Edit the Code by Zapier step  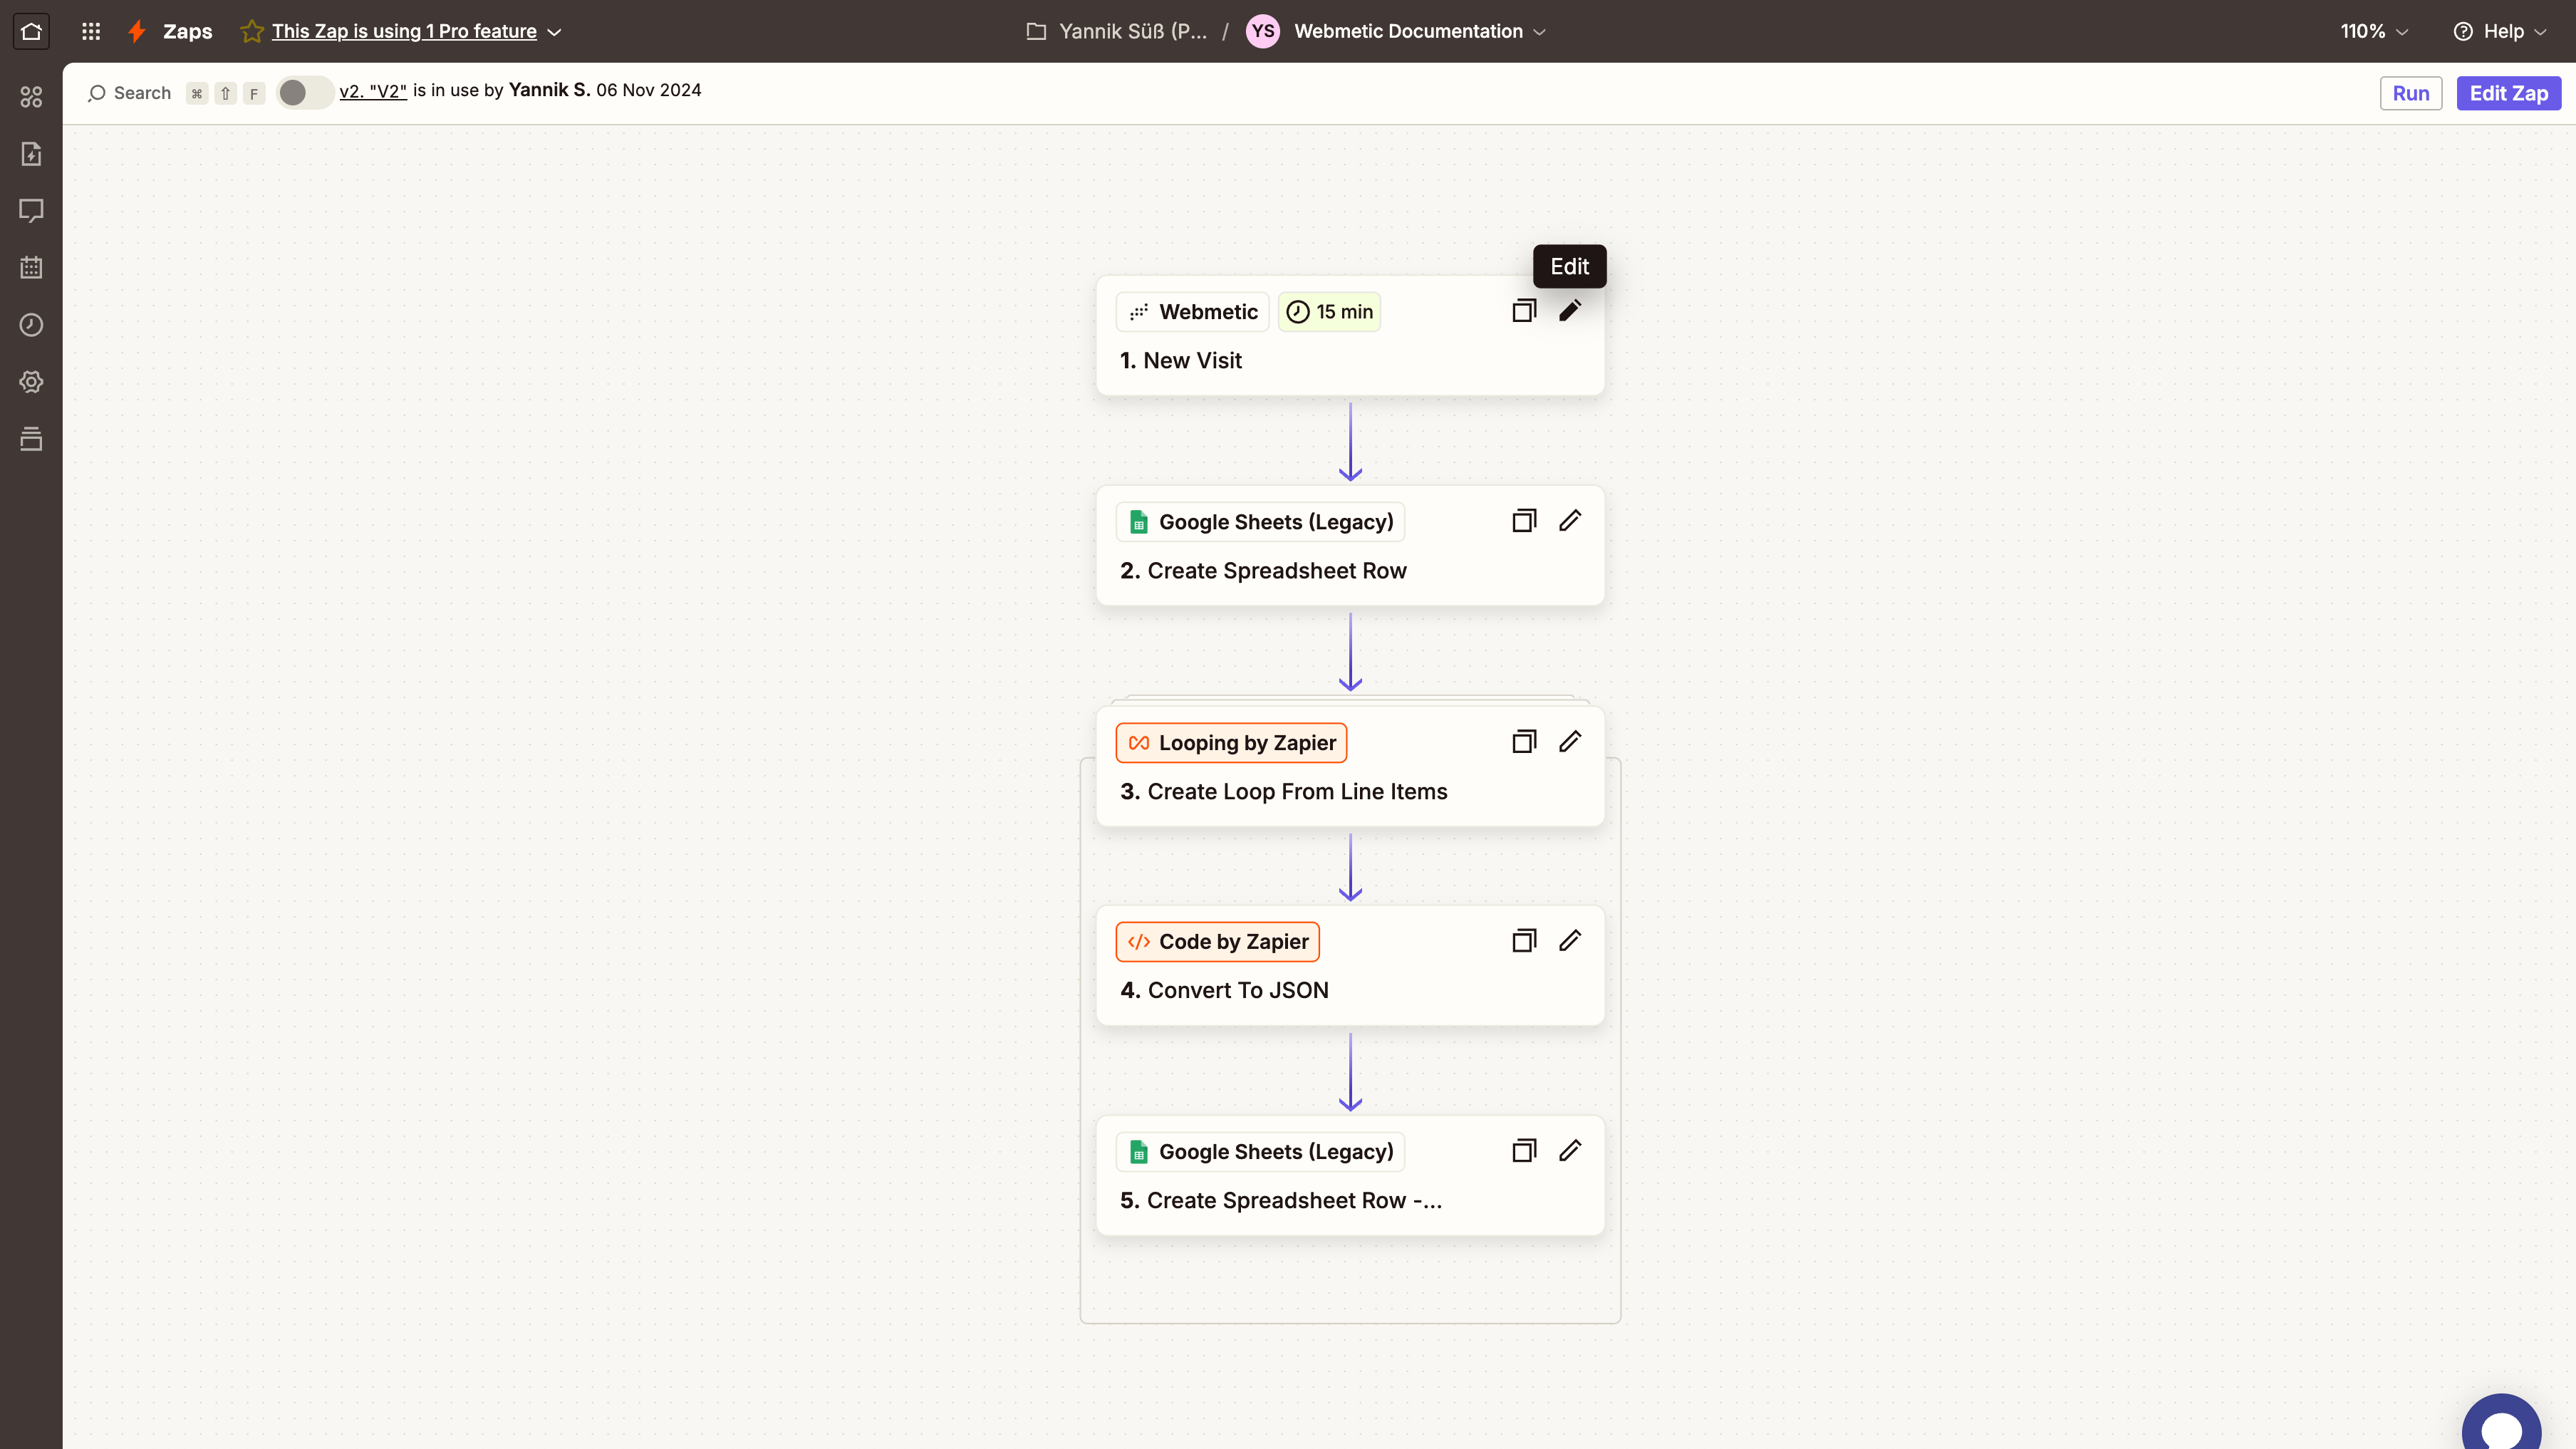1570,941
